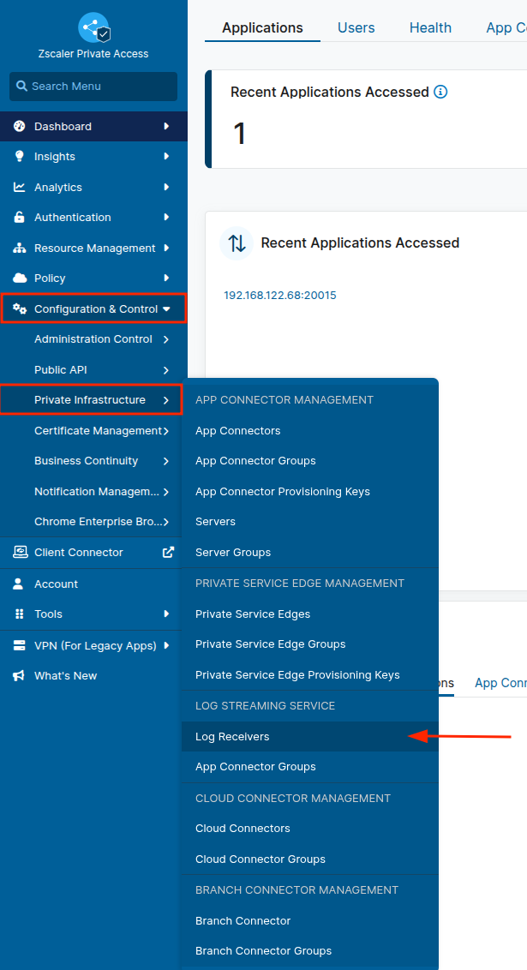The width and height of the screenshot is (527, 970).
Task: Click the info icon beside Recent Applications Accessed
Action: pyautogui.click(x=440, y=92)
